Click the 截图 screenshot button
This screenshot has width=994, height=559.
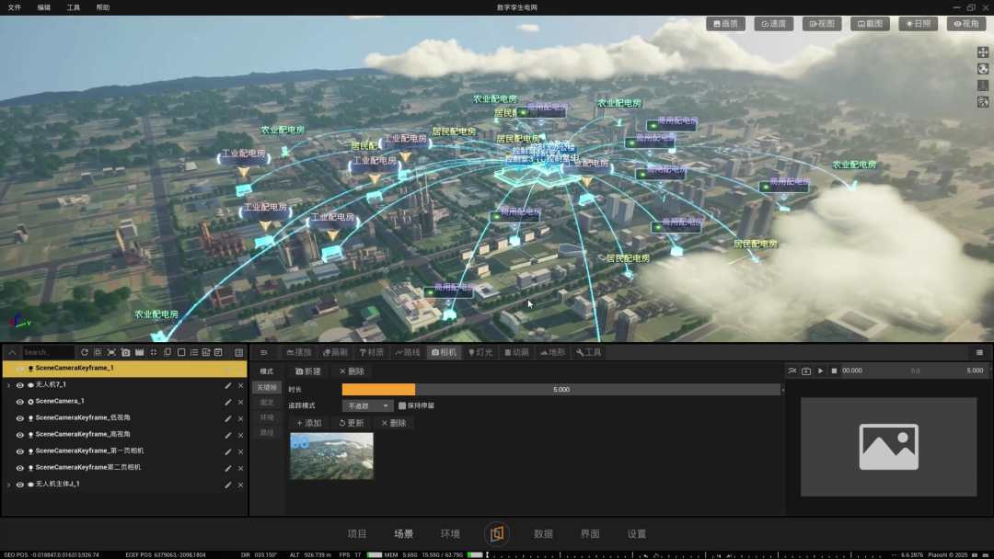click(870, 23)
